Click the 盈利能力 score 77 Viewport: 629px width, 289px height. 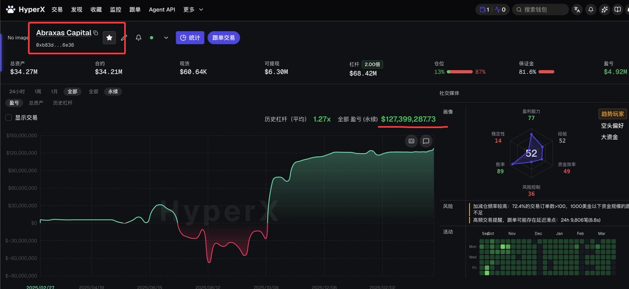(x=532, y=118)
